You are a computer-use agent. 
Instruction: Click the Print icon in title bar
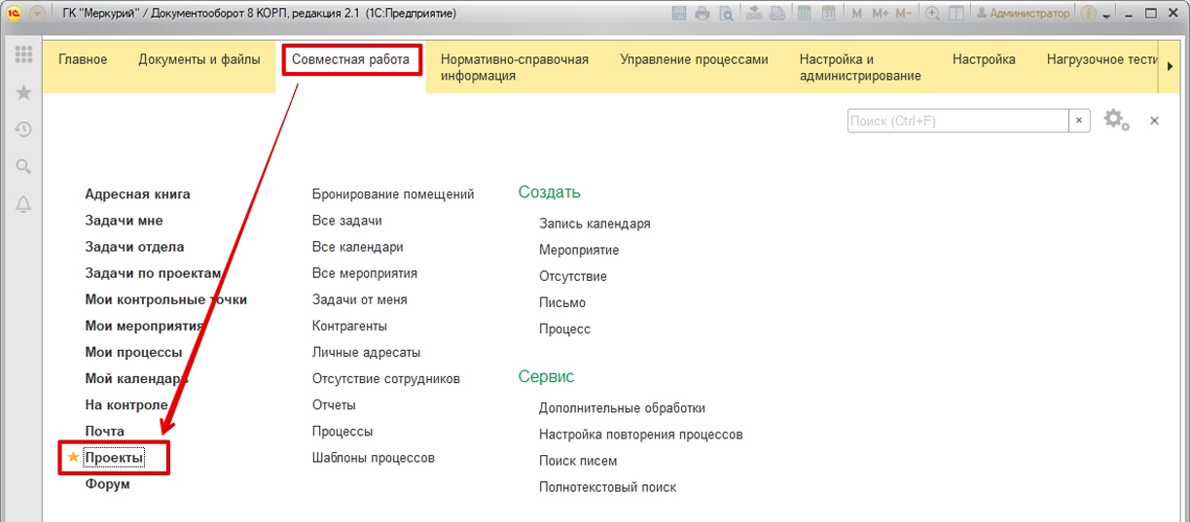pos(703,14)
